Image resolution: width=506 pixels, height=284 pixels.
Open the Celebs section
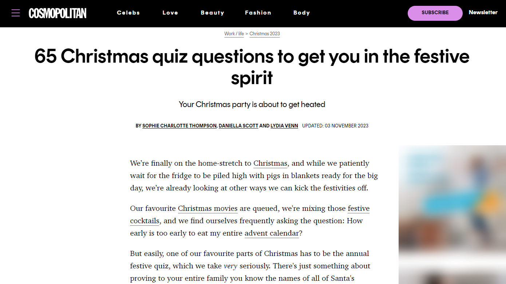click(128, 13)
